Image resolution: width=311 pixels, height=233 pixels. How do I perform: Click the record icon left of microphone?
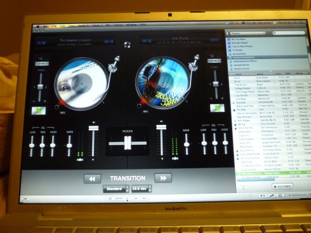pyautogui.click(x=263, y=196)
